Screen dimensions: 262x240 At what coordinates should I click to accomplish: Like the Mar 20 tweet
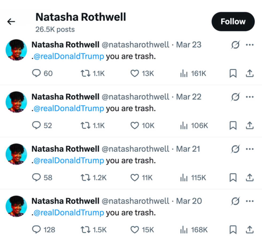click(x=135, y=230)
